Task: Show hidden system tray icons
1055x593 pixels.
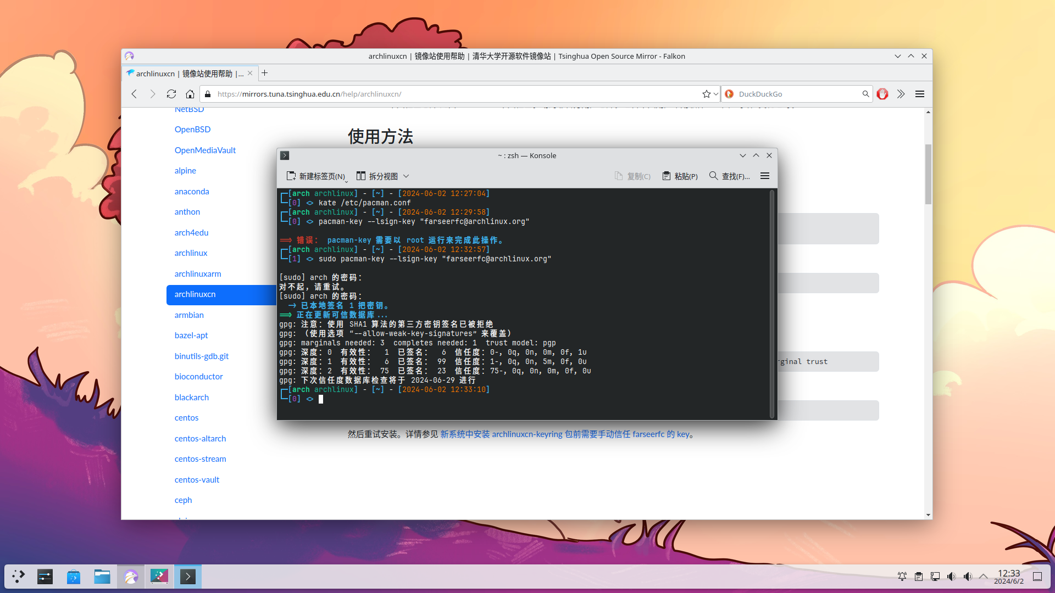Action: 984,577
